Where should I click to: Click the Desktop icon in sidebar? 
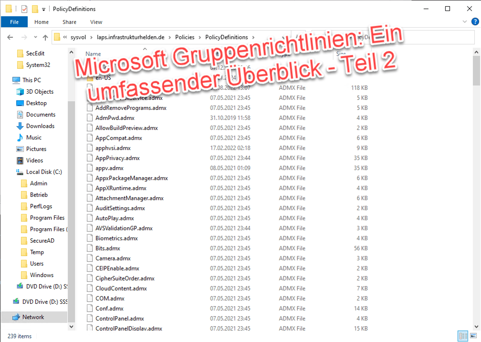20,103
